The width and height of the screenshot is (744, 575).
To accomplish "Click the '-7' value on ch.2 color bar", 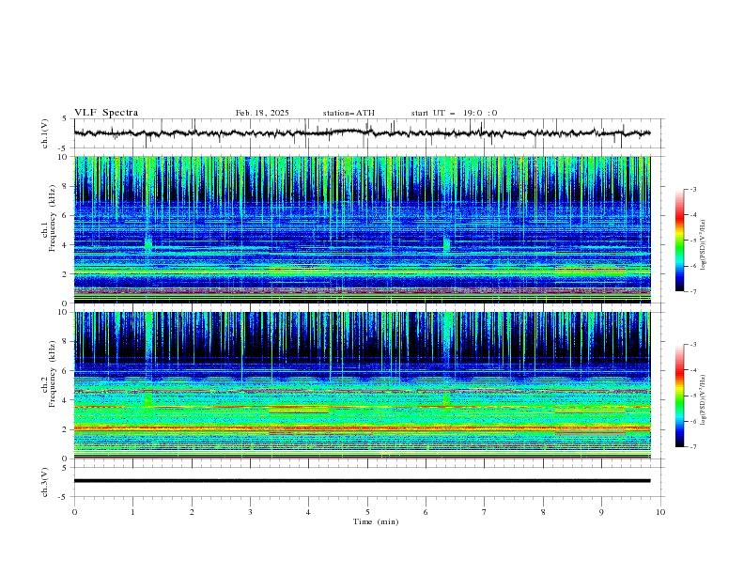I will click(692, 447).
